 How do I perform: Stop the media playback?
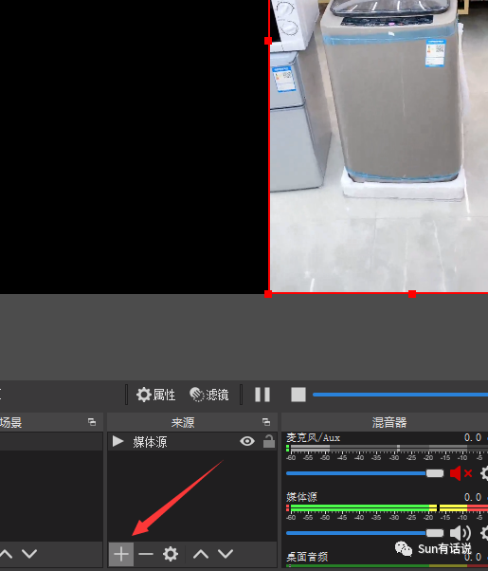[x=298, y=395]
